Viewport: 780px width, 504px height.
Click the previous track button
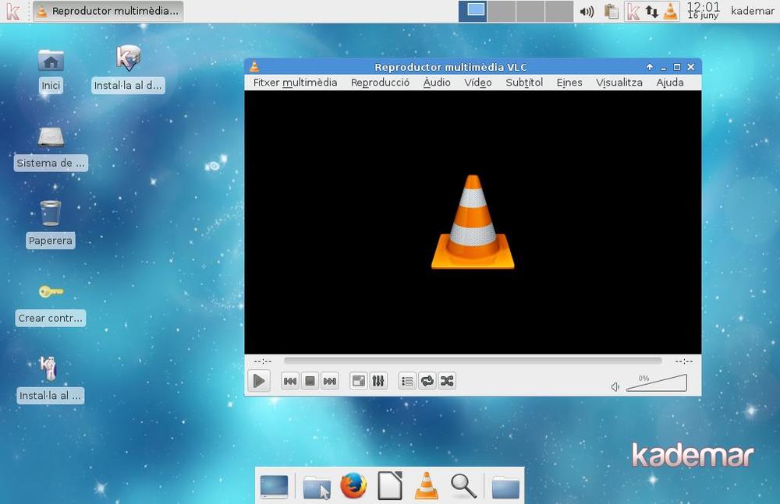tap(289, 381)
